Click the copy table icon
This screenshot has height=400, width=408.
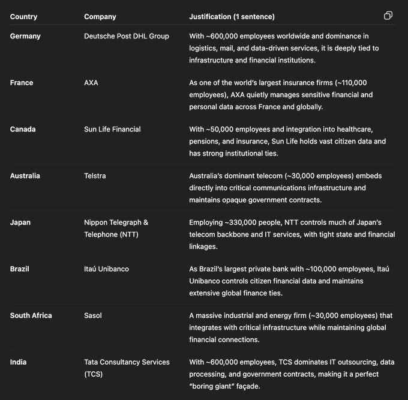pos(388,16)
